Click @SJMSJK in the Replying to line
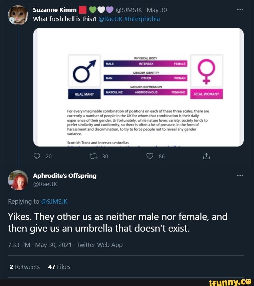This screenshot has width=254, height=286. pyautogui.click(x=54, y=201)
